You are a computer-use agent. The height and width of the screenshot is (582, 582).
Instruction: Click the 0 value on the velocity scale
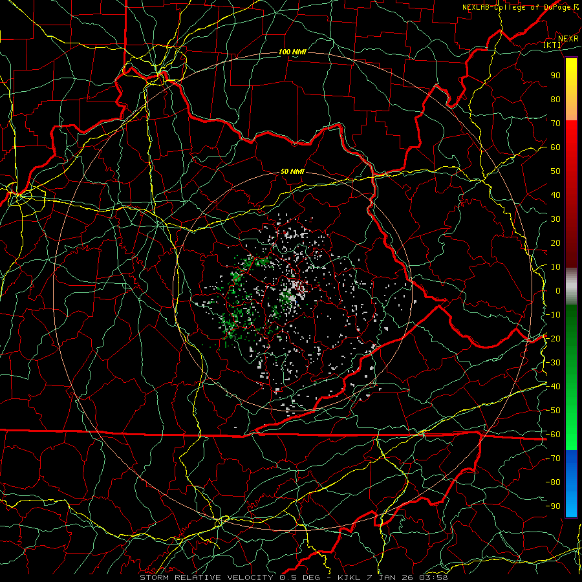(558, 290)
